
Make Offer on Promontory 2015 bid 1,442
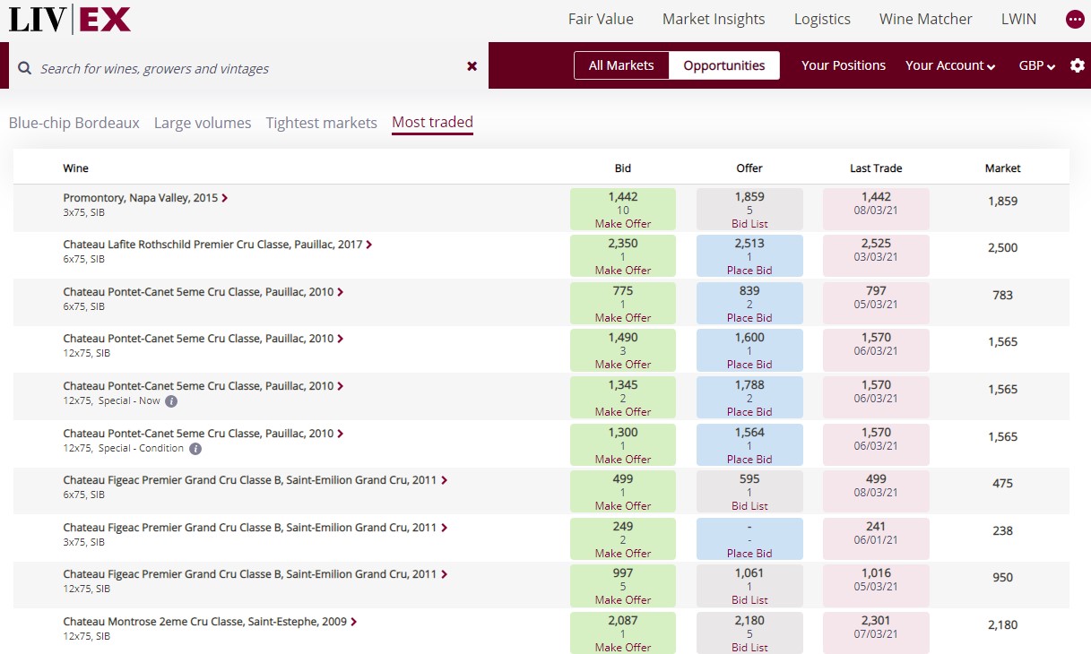click(623, 223)
